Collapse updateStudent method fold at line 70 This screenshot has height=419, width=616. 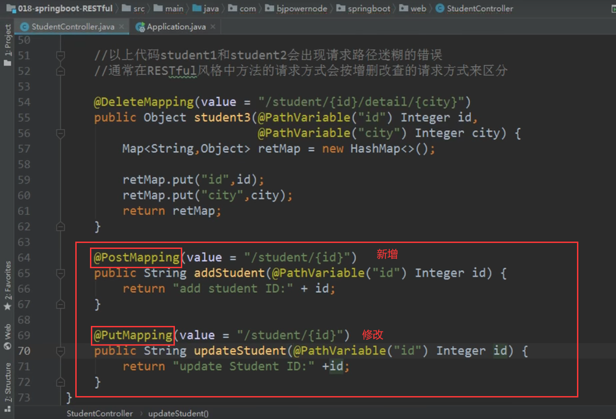point(60,351)
